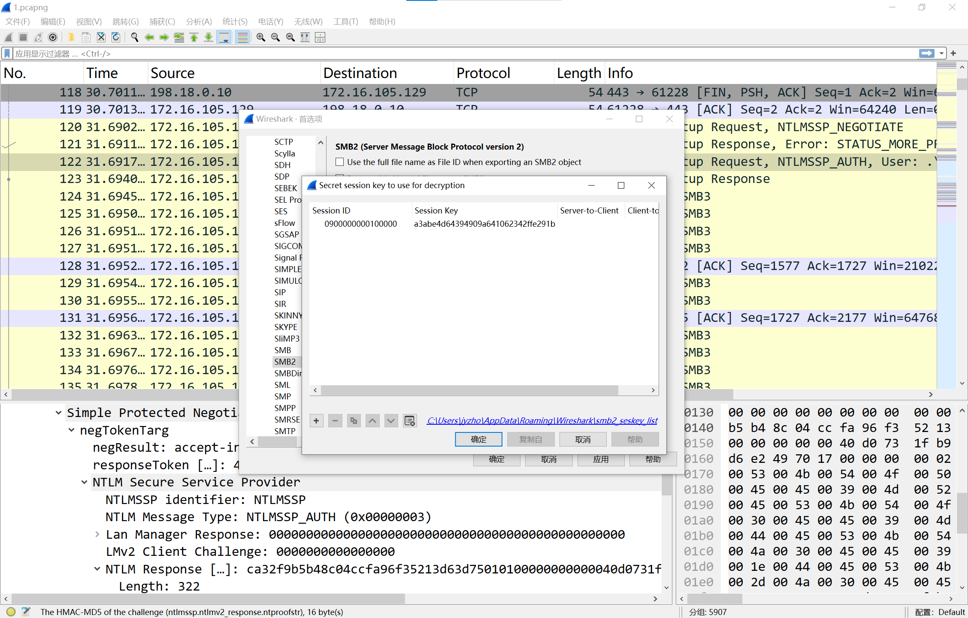
Task: Collapse the NTLM Response node
Action: (x=97, y=569)
